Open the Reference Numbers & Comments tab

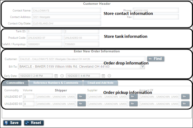click(56, 83)
